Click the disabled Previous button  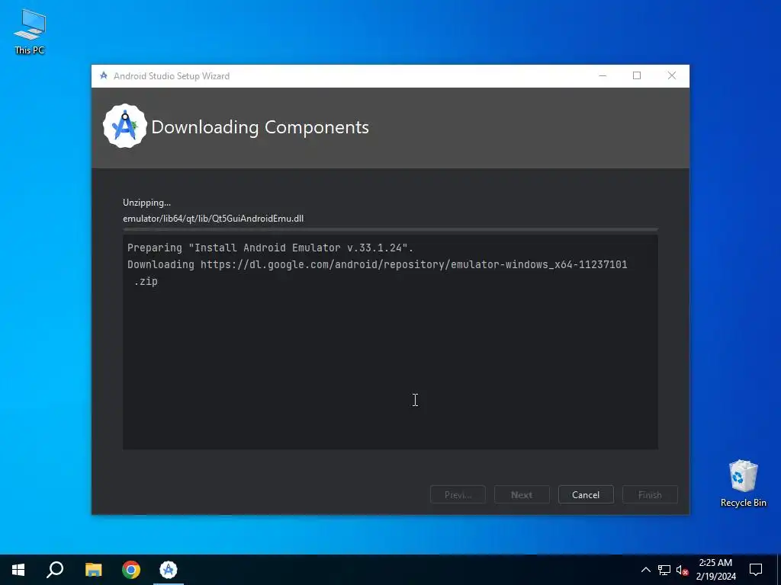pos(458,494)
